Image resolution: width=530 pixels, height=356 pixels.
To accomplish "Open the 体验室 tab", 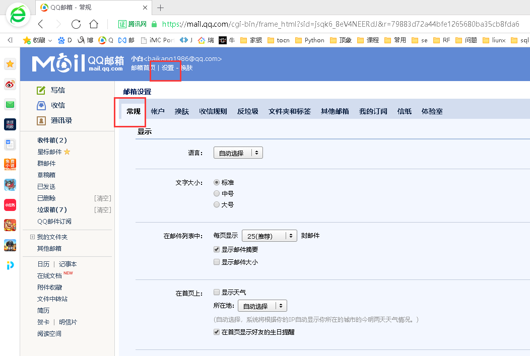I will click(432, 111).
